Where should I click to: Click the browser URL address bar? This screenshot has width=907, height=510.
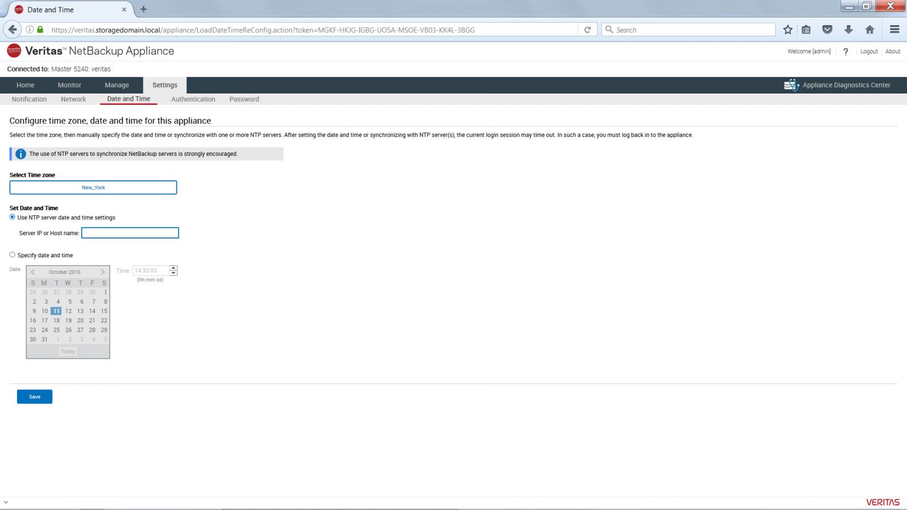(x=313, y=29)
